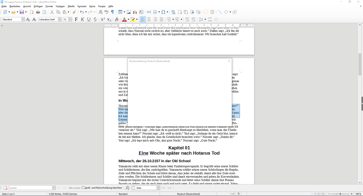Image resolution: width=363 pixels, height=196 pixels.
Task: Click the Copy icon
Action: tap(58, 12)
